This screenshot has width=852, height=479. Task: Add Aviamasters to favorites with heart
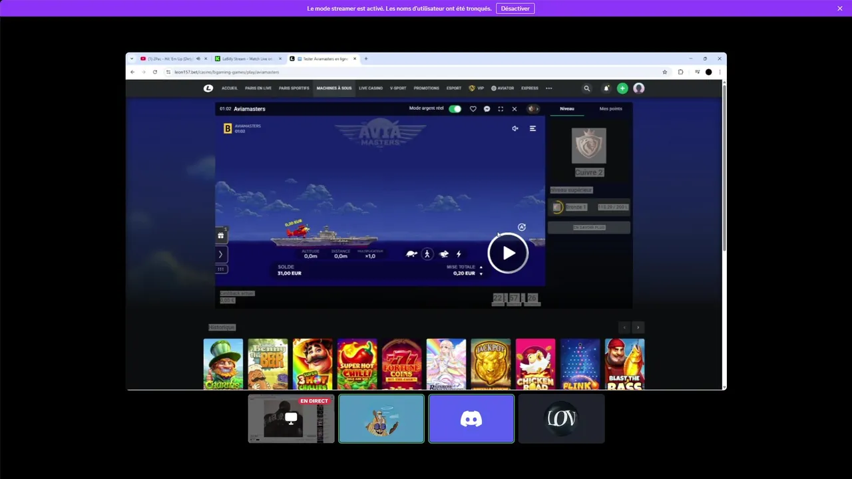(473, 108)
